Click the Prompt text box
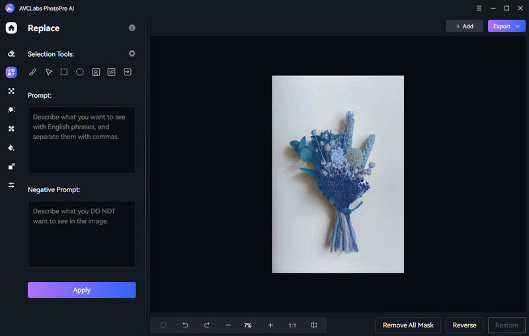 (81, 140)
